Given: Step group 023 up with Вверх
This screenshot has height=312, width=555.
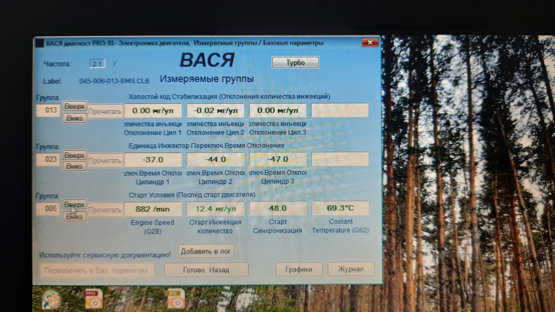Looking at the screenshot, I should point(75,155).
